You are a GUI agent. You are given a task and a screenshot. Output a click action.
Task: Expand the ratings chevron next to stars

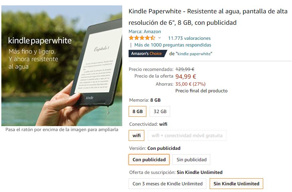(x=159, y=38)
